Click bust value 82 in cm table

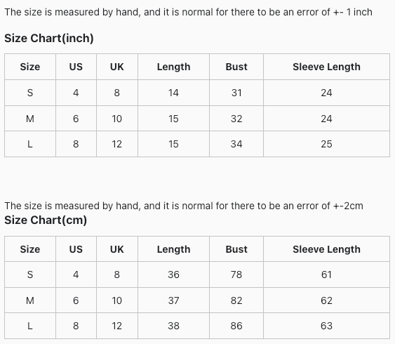click(x=236, y=300)
